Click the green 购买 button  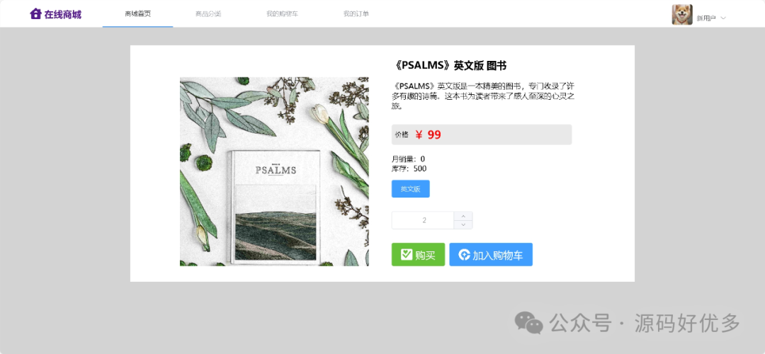pyautogui.click(x=418, y=255)
